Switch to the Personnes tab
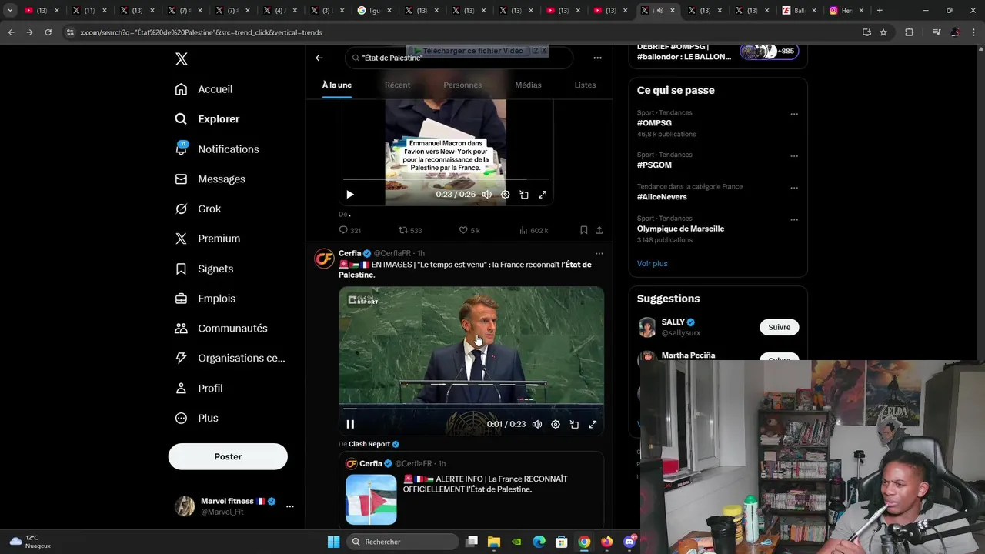This screenshot has width=985, height=554. (462, 85)
